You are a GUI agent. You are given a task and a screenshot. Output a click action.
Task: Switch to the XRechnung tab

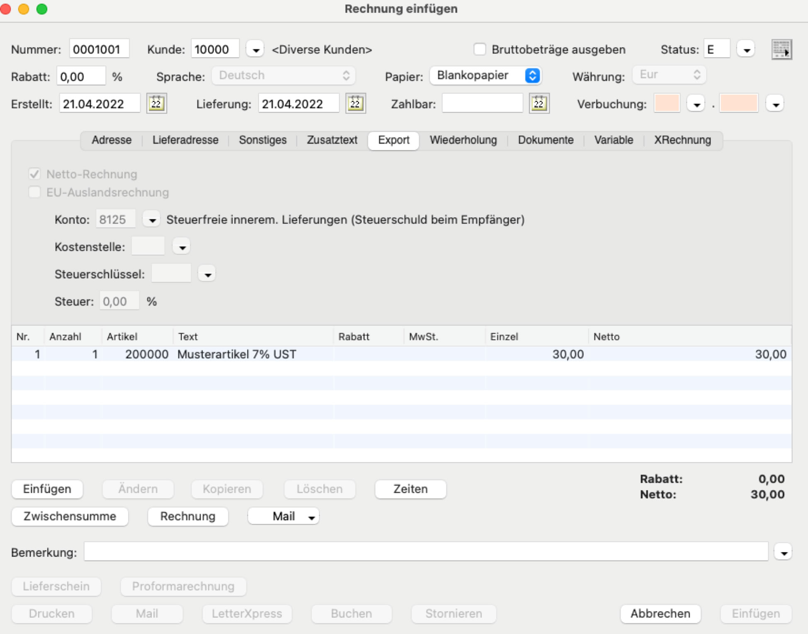pyautogui.click(x=682, y=140)
